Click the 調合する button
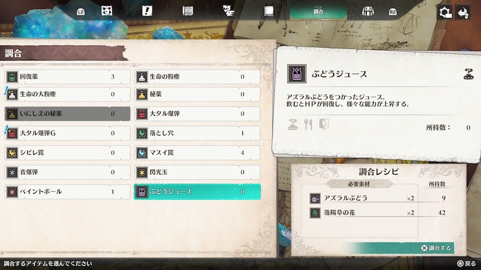The height and width of the screenshot is (270, 481). (x=437, y=248)
